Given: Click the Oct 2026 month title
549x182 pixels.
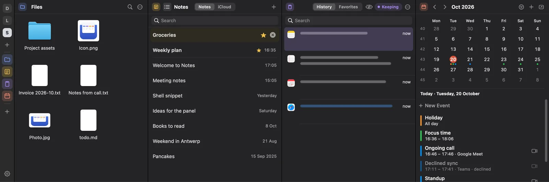Looking at the screenshot, I should pos(463,7).
